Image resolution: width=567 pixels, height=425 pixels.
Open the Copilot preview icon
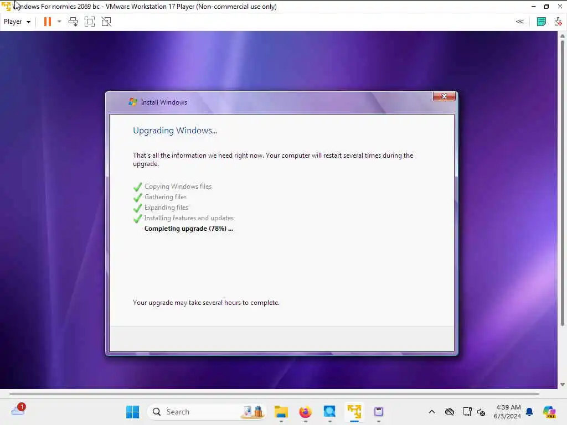point(549,412)
